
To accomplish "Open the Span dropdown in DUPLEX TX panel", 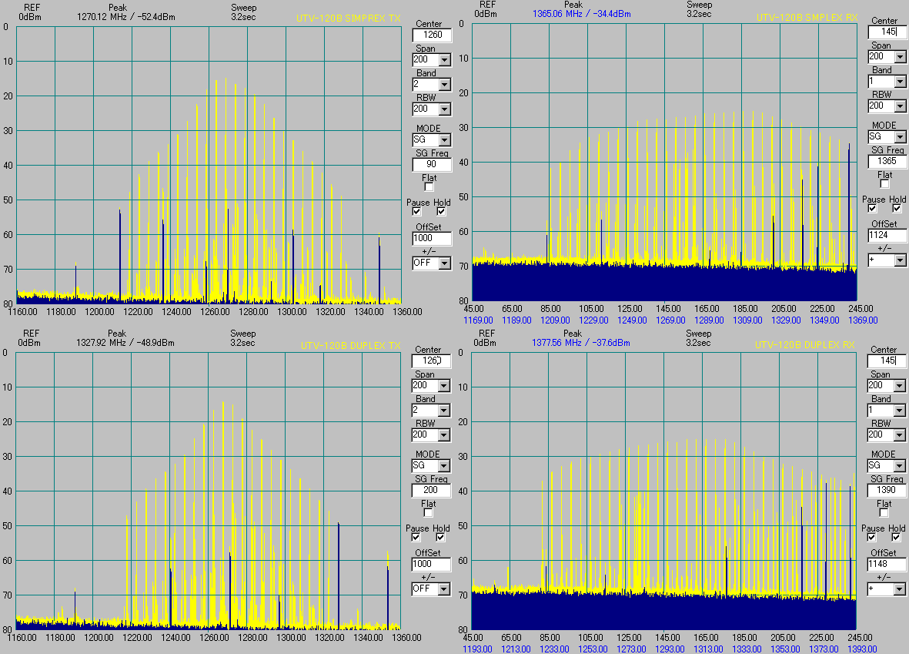I will pyautogui.click(x=444, y=385).
